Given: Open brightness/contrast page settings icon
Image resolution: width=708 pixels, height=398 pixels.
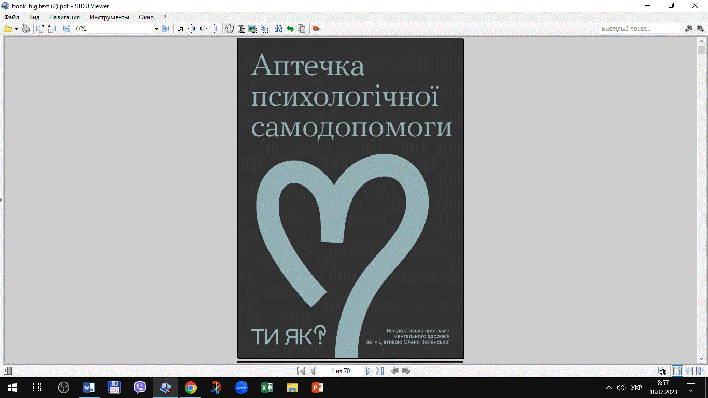Looking at the screenshot, I should click(x=662, y=371).
